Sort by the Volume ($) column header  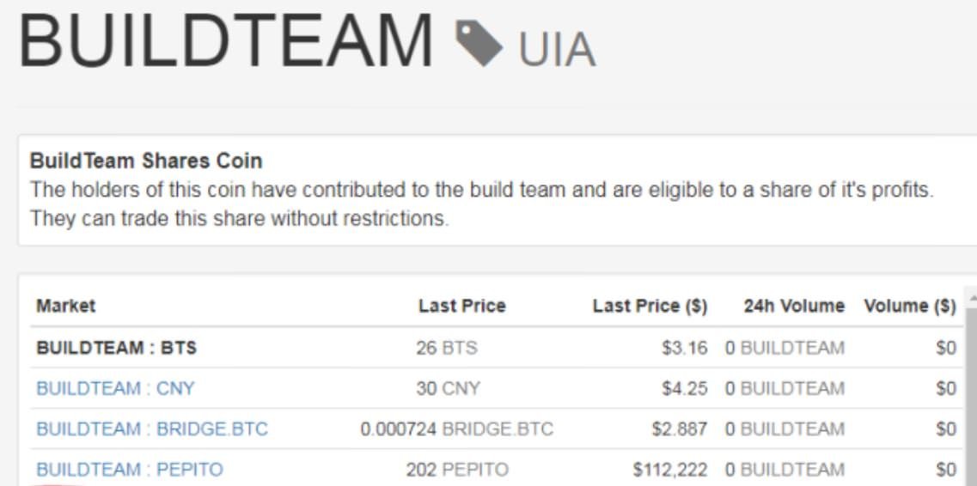[x=910, y=306]
